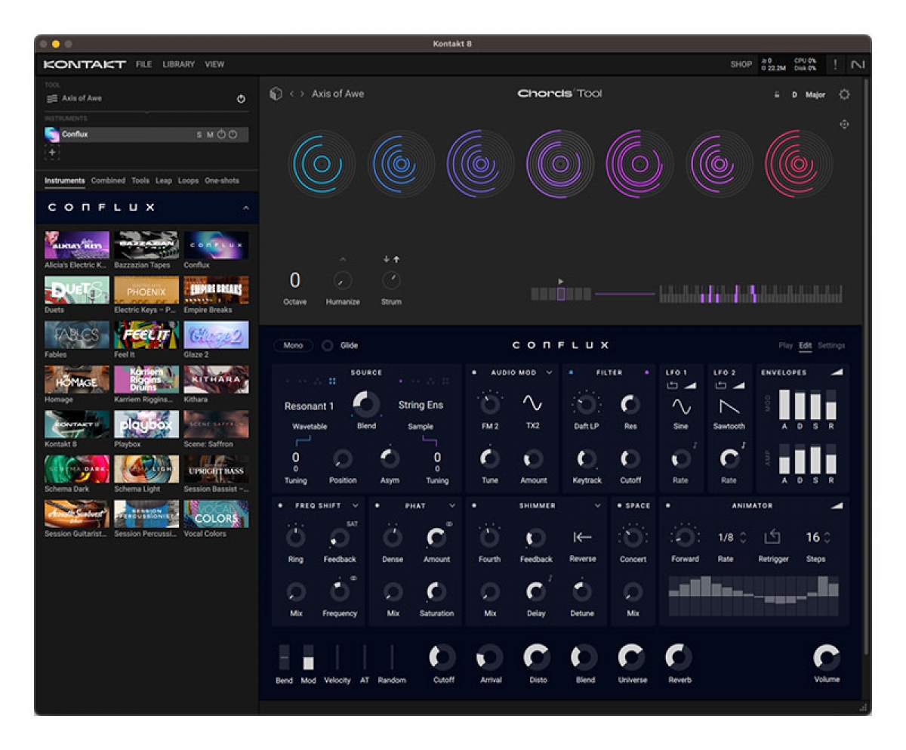
Task: Go to previous preset with left arrow
Action: (292, 94)
